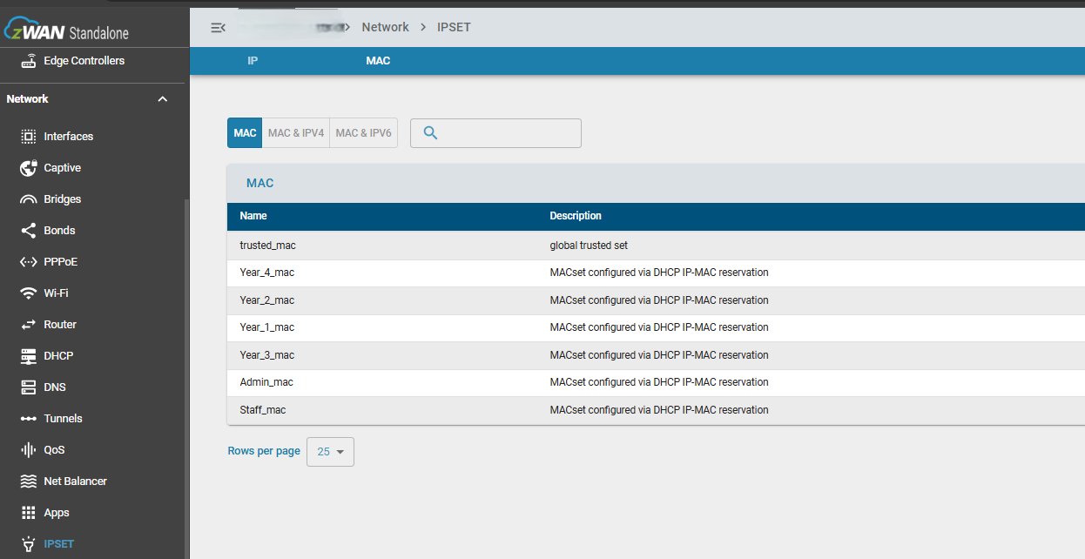Click the DHCP server icon

[29, 356]
